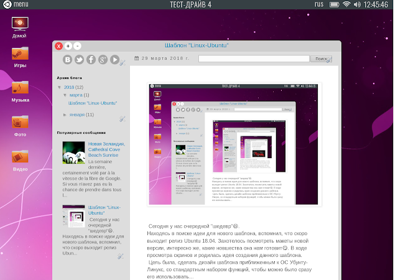Click the 12:45:46 clock

pyautogui.click(x=376, y=4)
